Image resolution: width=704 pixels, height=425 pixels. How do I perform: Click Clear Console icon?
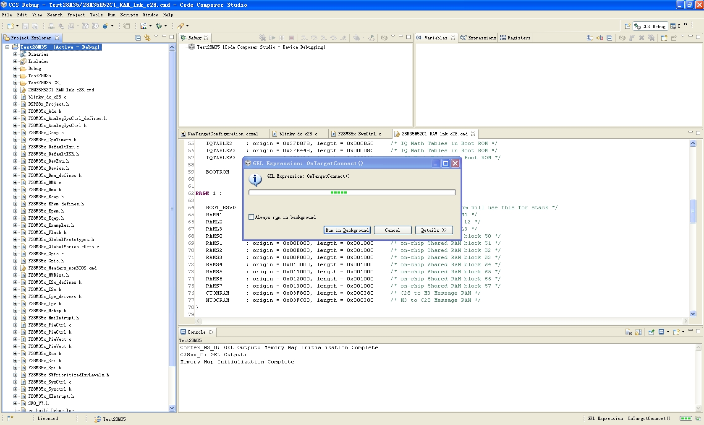628,332
